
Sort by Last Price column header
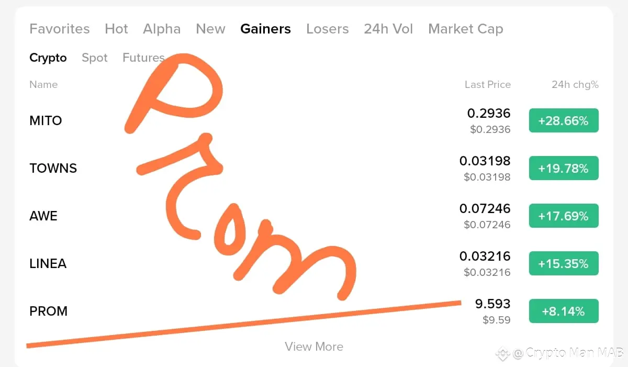[488, 84]
